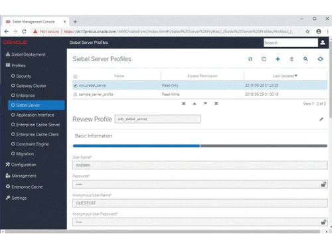Jump to last page arrow
332x249 pixels.
click(216, 104)
